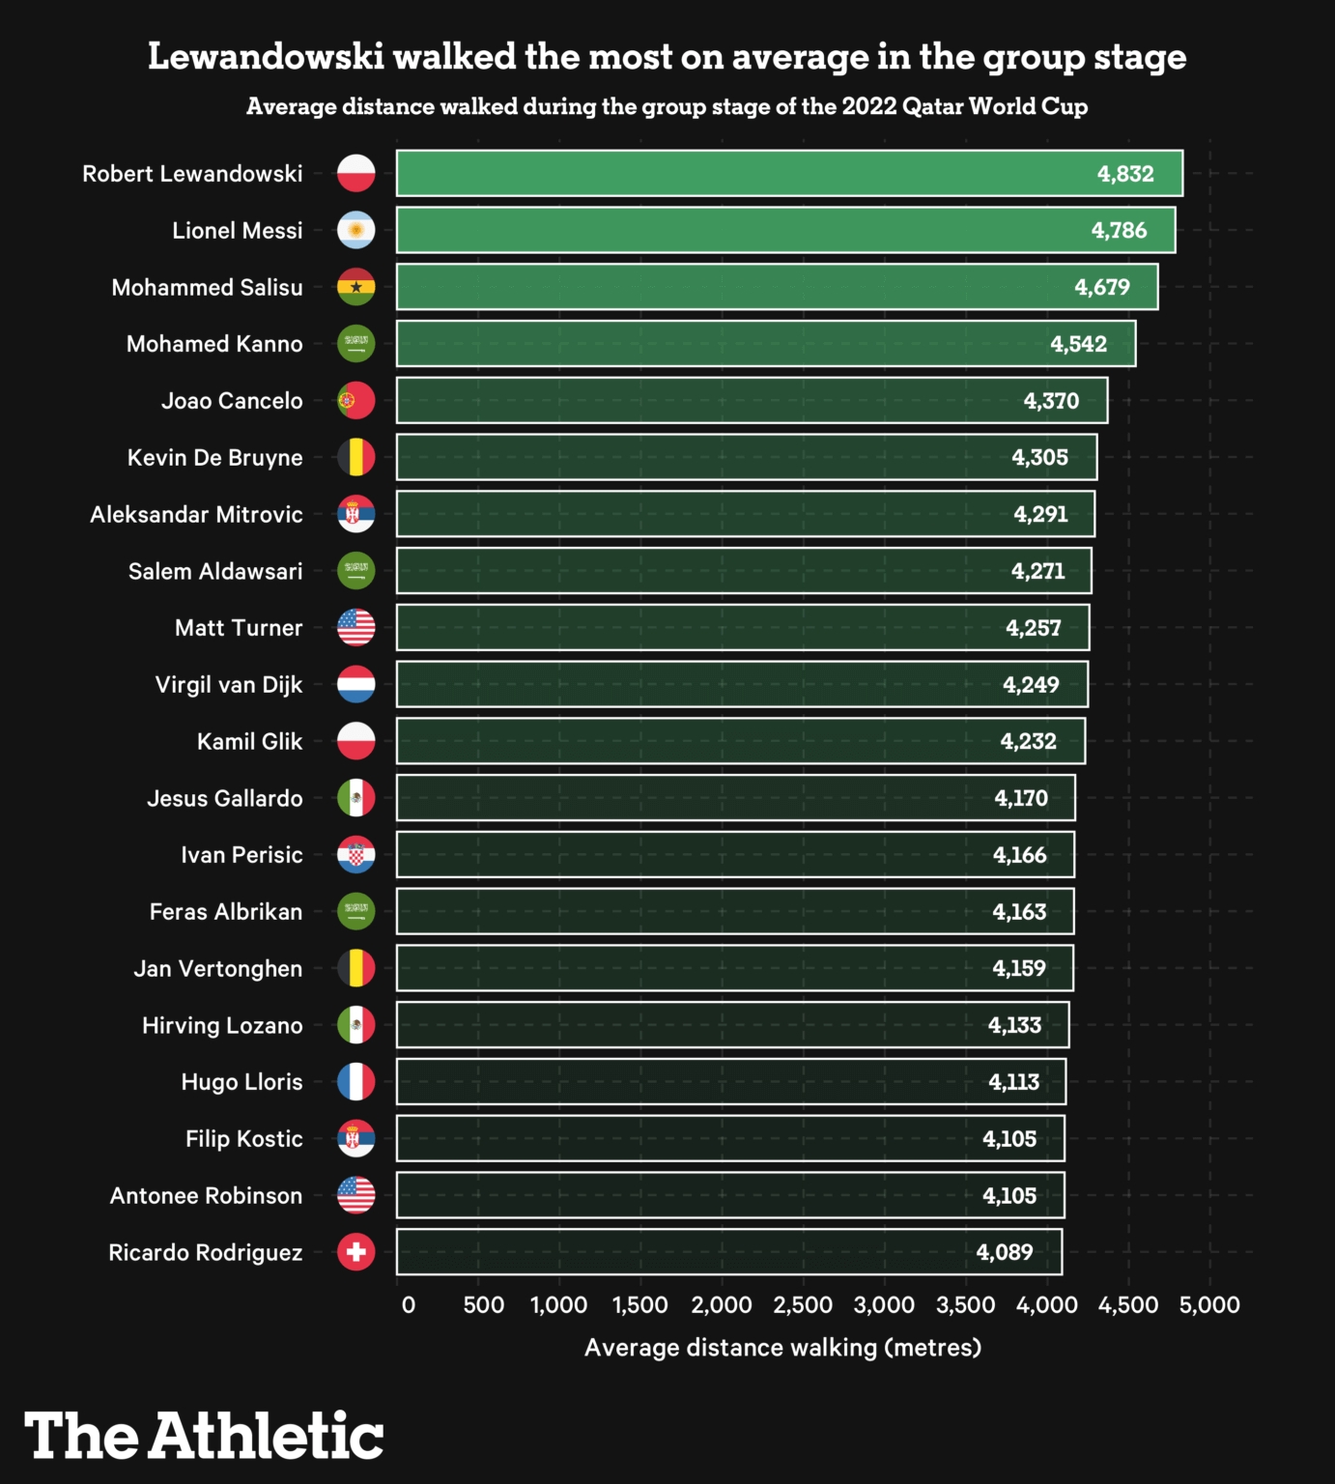Click the 2,500 tick label on the axis

[x=803, y=1304]
